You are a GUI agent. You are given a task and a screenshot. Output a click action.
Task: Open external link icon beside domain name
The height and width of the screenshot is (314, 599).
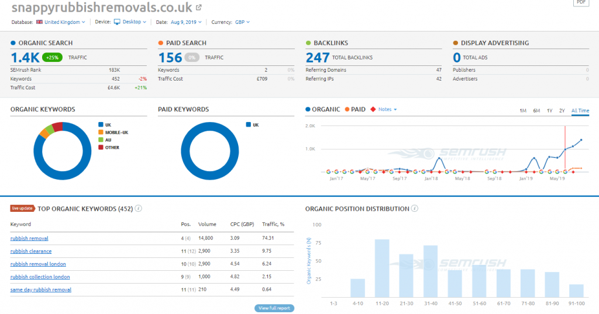coord(199,7)
